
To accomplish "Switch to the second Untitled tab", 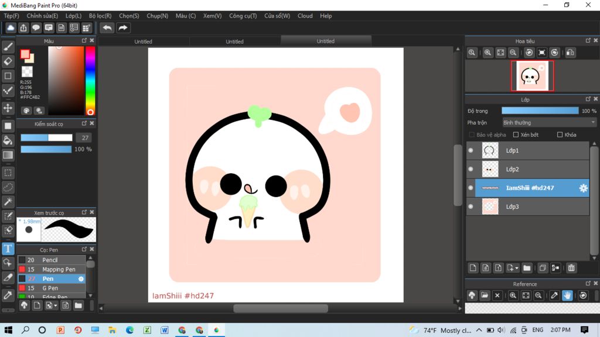I will 234,42.
